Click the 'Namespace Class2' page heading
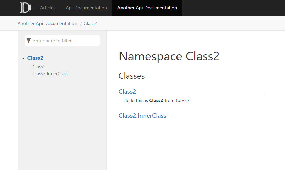The width and height of the screenshot is (285, 170). click(x=169, y=56)
